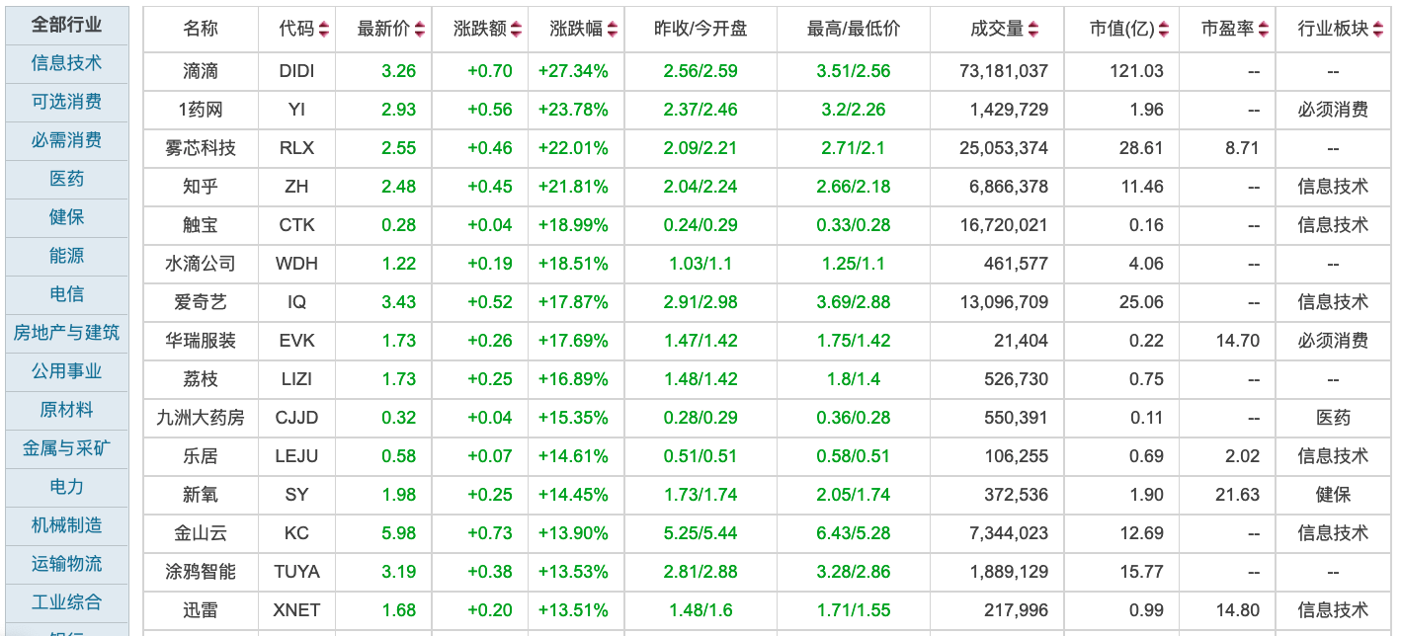Viewport: 1401px width, 636px height.
Task: Open the 健保 industry category
Action: [x=66, y=217]
